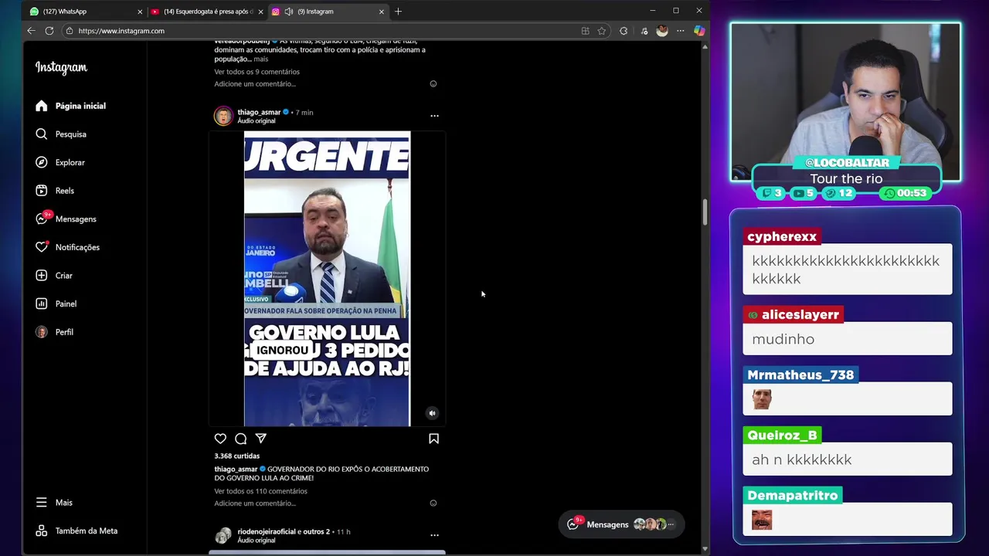989x556 pixels.
Task: Save thiago_asmar post with bookmark icon
Action: coord(433,439)
